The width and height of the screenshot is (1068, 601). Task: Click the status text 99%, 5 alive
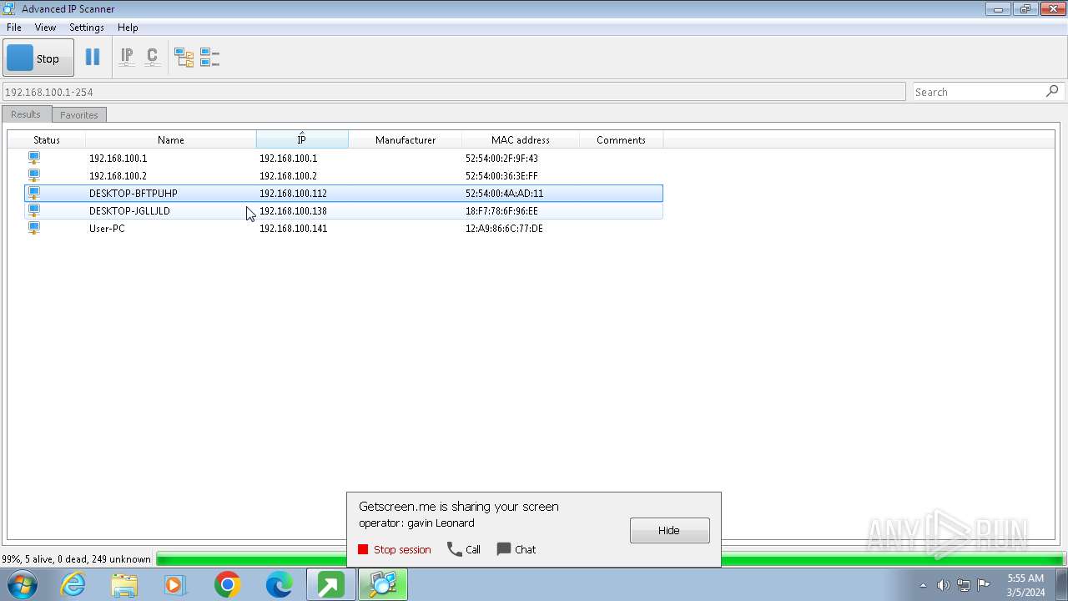pos(76,559)
